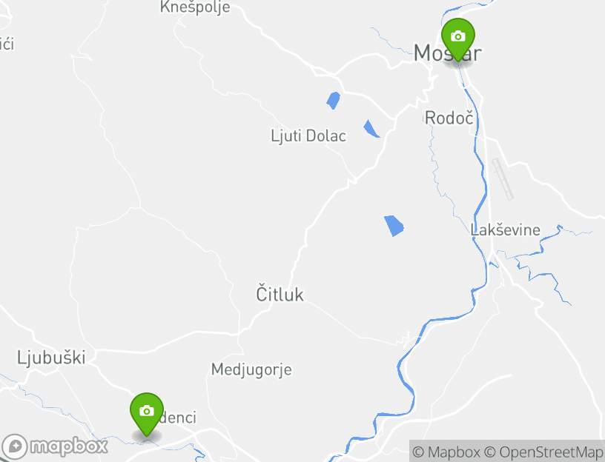
Task: Click the large blue lake south of Ljuti Dolac
Action: point(394,225)
